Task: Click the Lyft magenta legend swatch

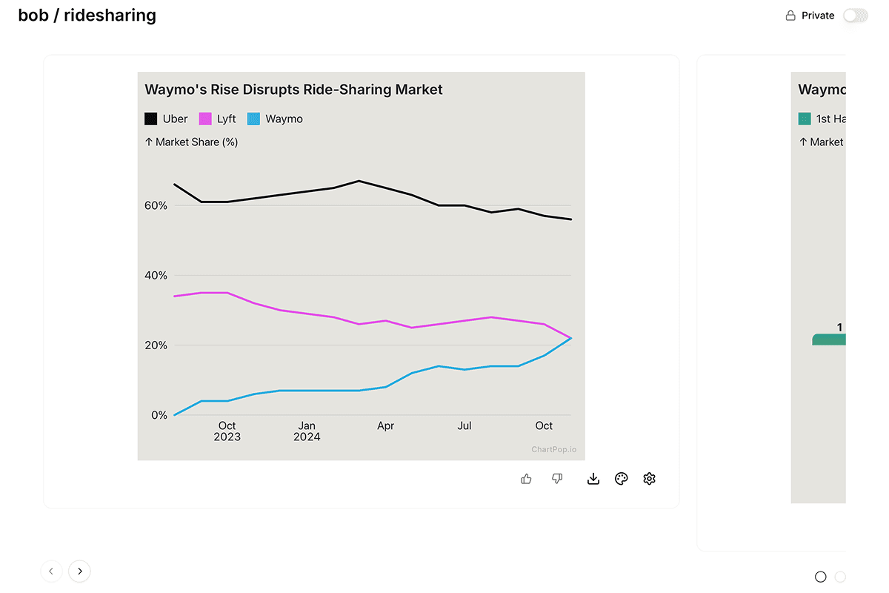Action: [x=205, y=119]
